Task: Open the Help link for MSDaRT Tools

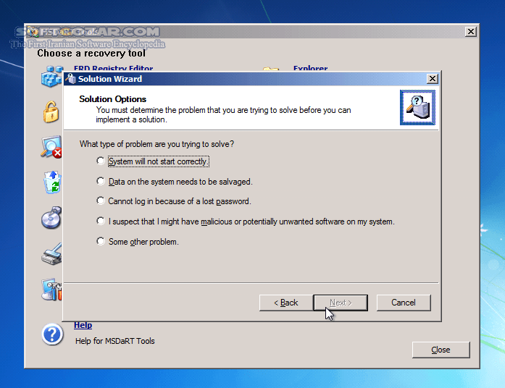Action: pyautogui.click(x=83, y=326)
